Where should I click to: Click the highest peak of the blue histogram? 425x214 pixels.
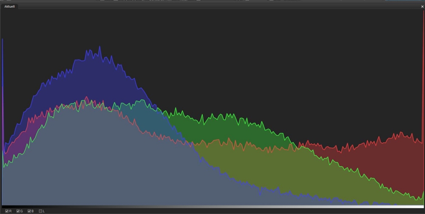(99, 47)
